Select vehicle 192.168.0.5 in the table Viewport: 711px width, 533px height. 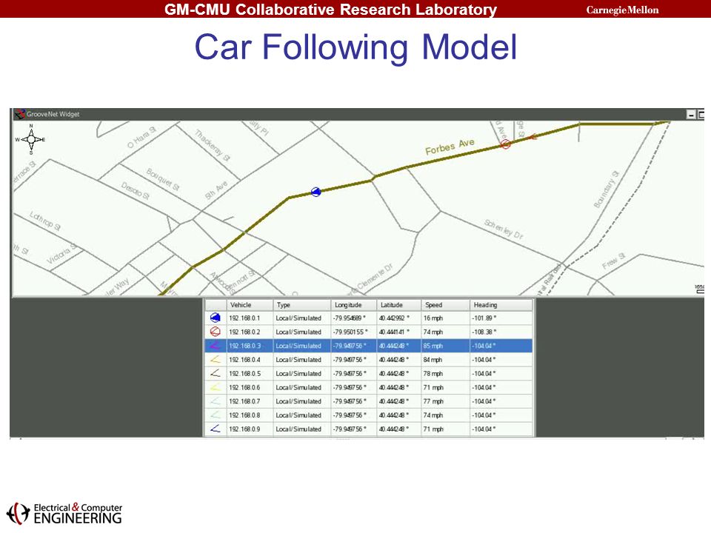coord(369,373)
